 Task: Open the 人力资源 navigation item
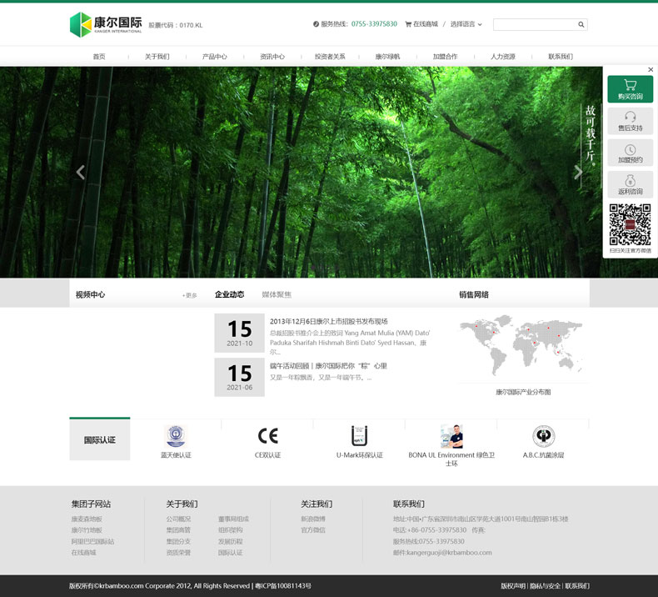(x=503, y=57)
